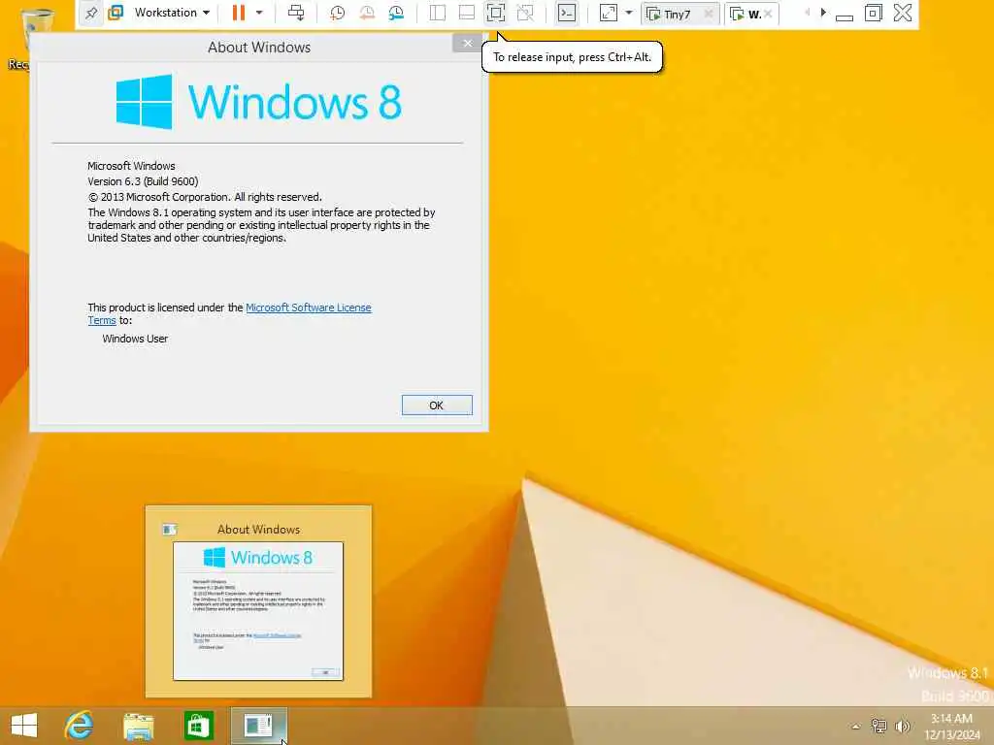This screenshot has width=994, height=745.
Task: Pause the virtual machine with the orange pause button
Action: coord(239,13)
